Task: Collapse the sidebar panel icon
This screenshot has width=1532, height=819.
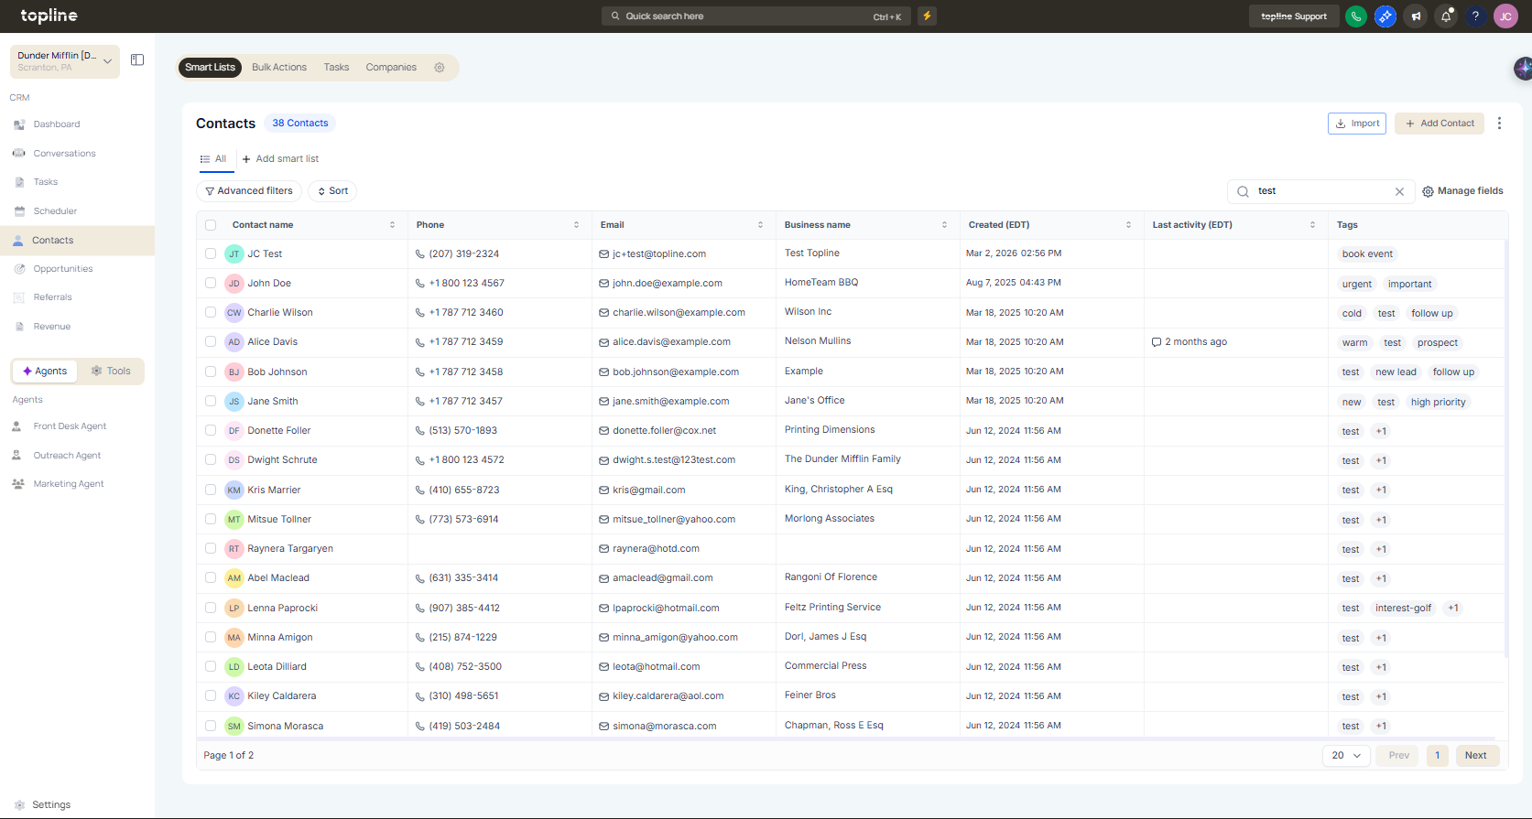Action: [x=137, y=60]
